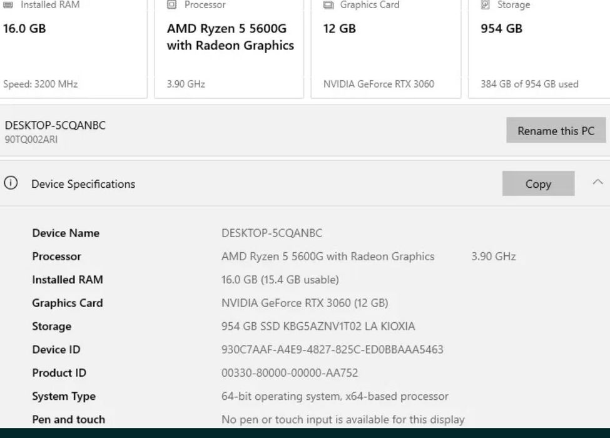The height and width of the screenshot is (438, 610).
Task: Click the NVIDIA GeForce RTX 3060 (12 GB) value
Action: (x=305, y=303)
